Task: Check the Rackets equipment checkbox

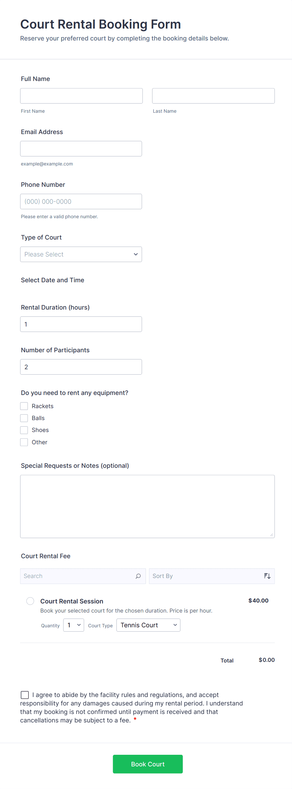Action: pos(24,406)
